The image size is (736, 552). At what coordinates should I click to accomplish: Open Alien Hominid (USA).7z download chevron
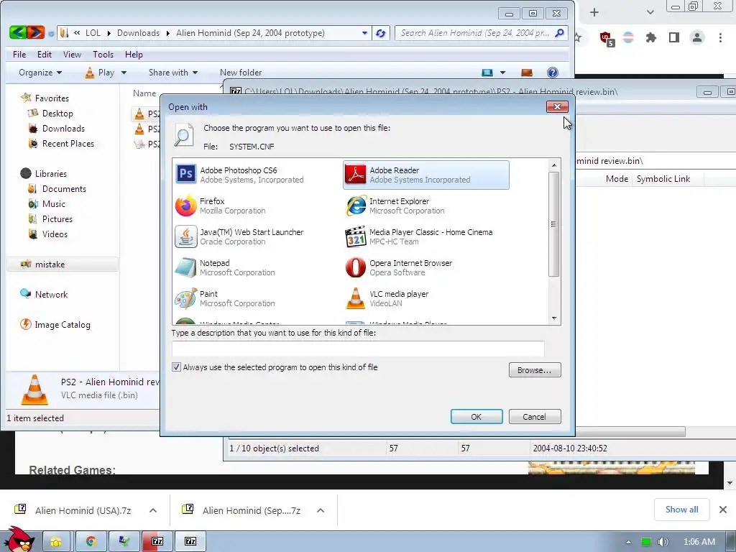(x=153, y=510)
